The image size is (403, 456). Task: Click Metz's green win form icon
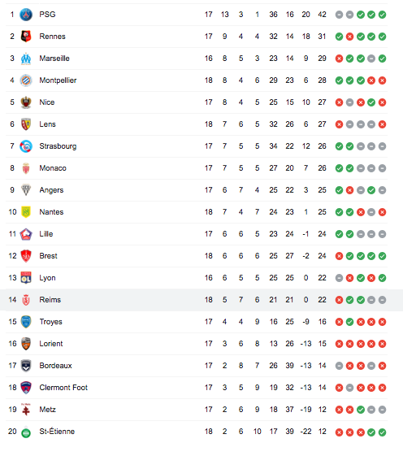click(x=361, y=410)
